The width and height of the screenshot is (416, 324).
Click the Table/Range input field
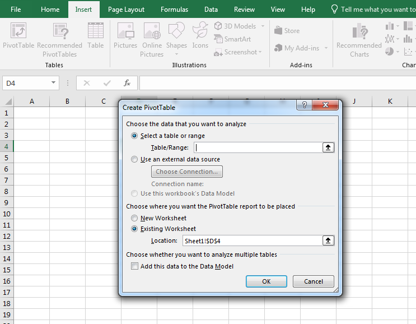258,147
